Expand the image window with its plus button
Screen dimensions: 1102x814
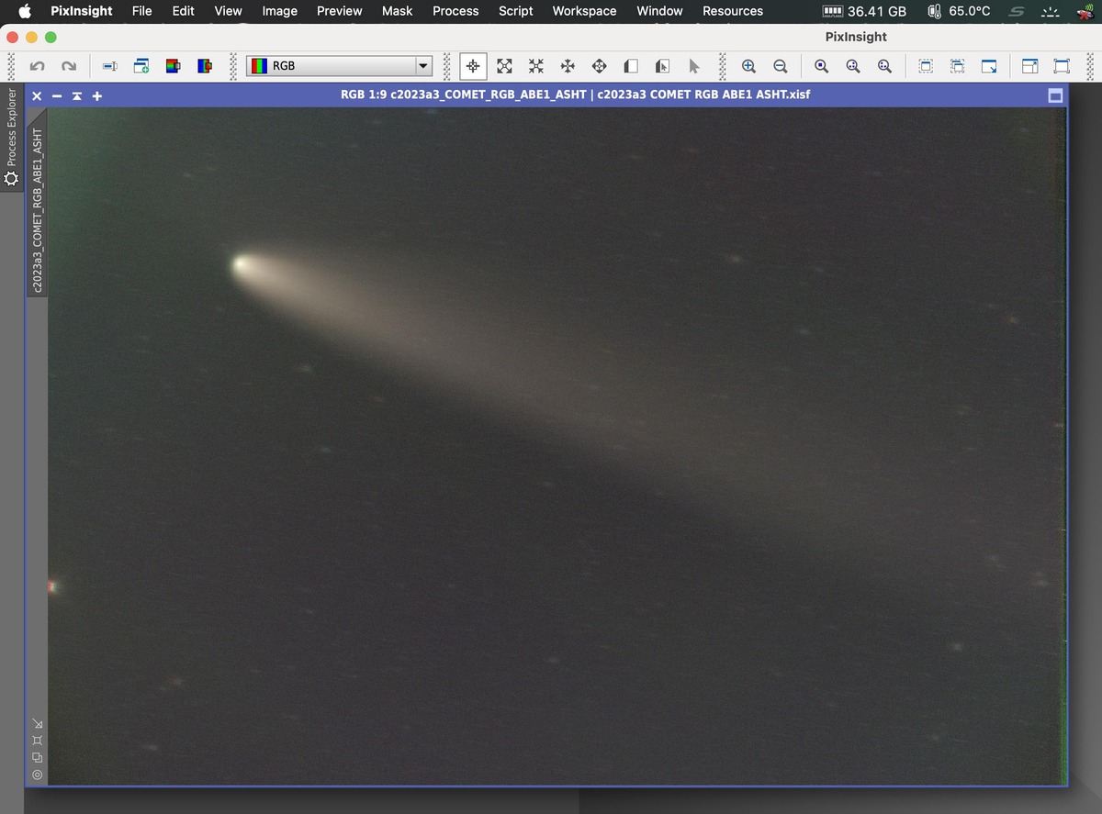coord(97,95)
